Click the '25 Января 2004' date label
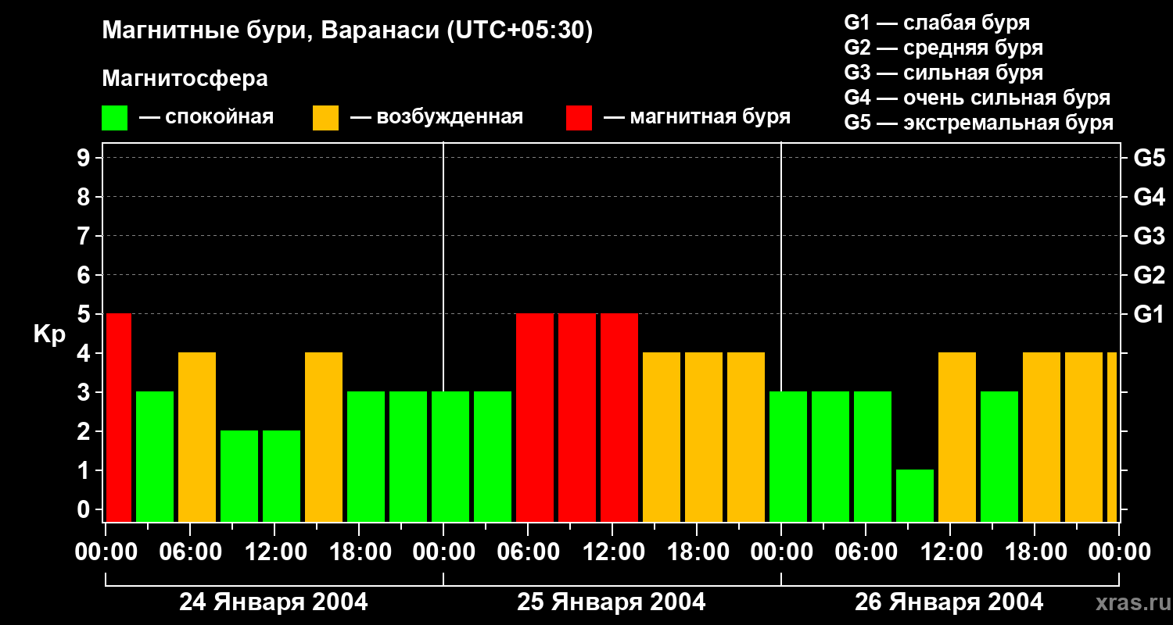Image resolution: width=1173 pixels, height=625 pixels. (612, 602)
